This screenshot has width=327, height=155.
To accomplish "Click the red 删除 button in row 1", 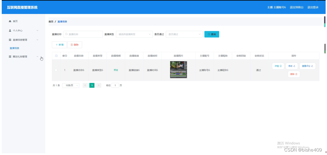I will (x=294, y=74).
